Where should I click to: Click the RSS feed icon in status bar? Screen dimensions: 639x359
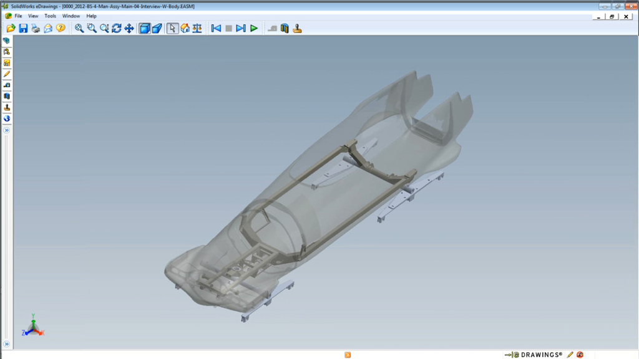[x=348, y=355]
